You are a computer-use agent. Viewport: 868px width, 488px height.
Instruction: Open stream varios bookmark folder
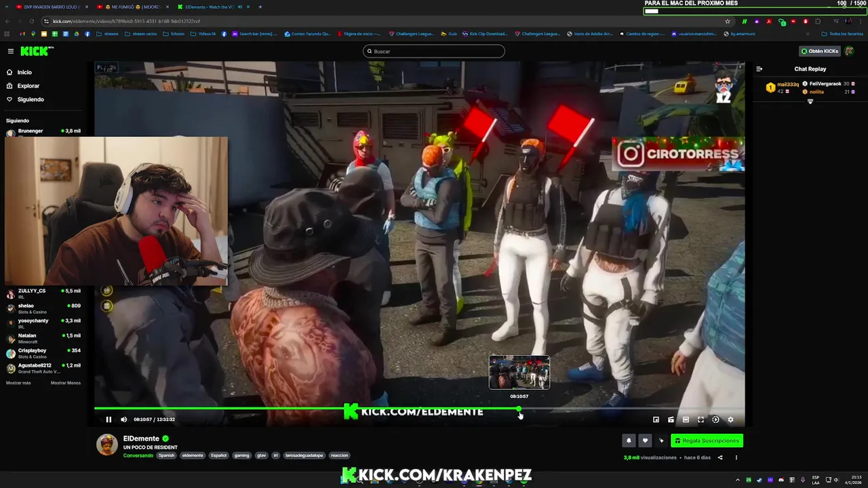click(140, 34)
